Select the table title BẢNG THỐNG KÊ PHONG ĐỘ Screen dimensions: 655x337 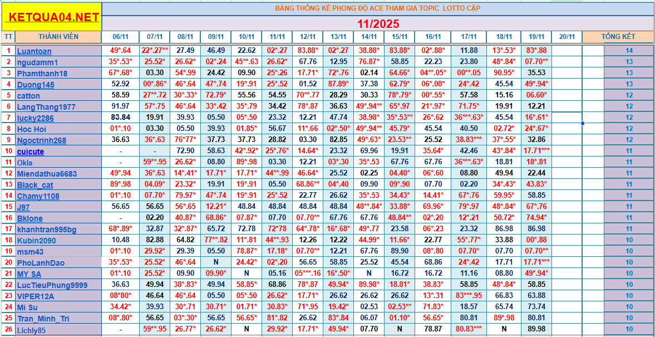tap(378, 8)
